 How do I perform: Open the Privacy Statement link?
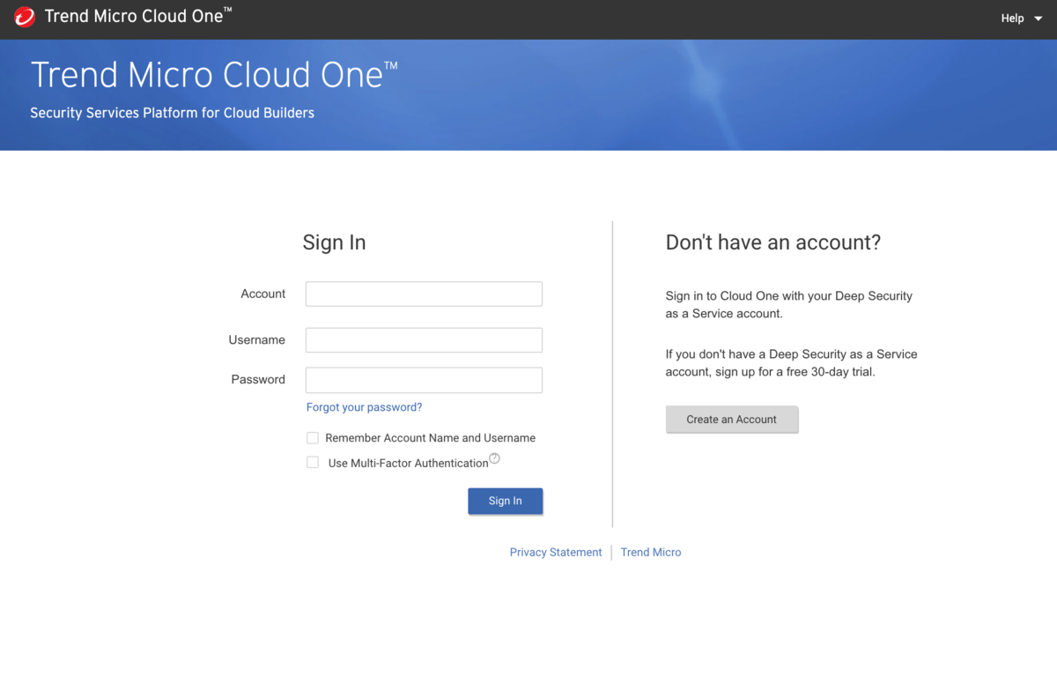point(556,553)
